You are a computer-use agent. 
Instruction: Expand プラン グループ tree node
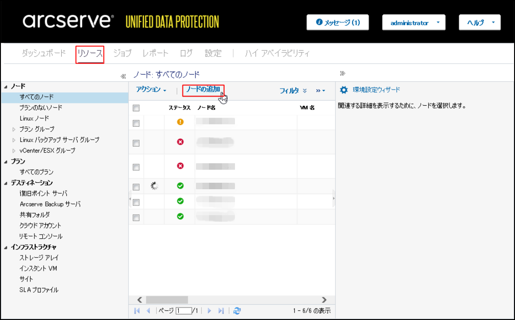14,129
